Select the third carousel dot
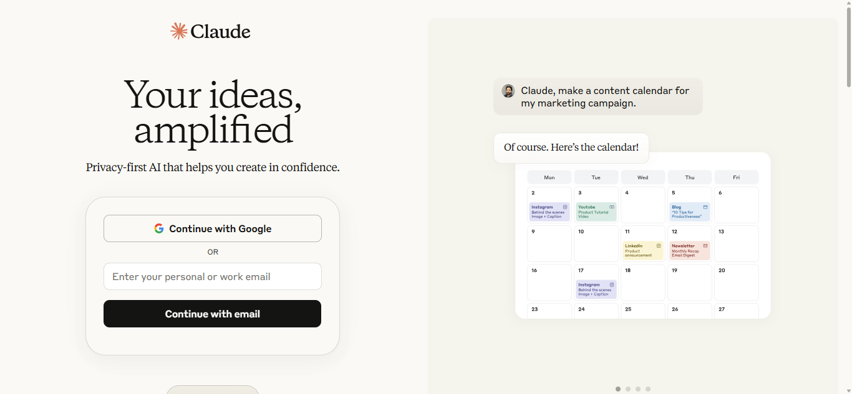Image resolution: width=852 pixels, height=394 pixels. [638, 389]
